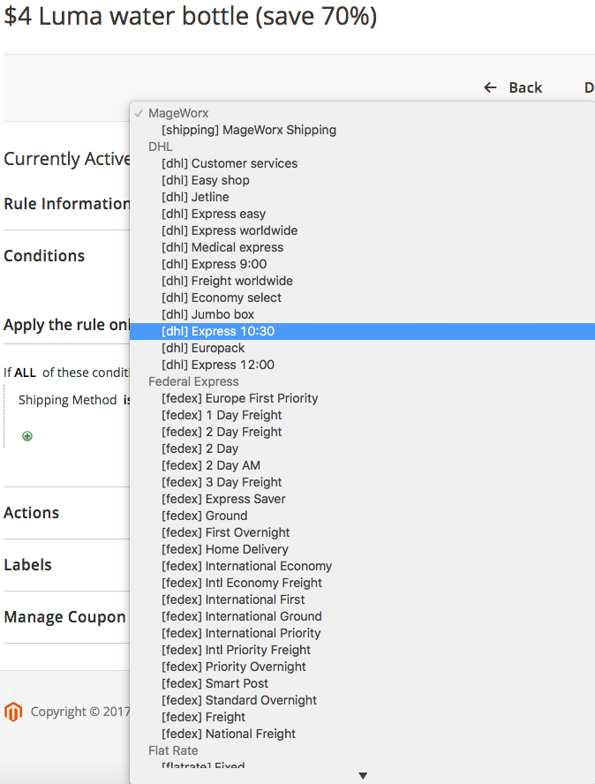Screen dimensions: 595x784
Task: Select [fedex] International Priority option
Action: point(363,633)
